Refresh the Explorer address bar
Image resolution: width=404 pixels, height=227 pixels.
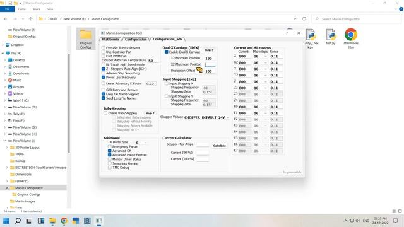(304, 19)
